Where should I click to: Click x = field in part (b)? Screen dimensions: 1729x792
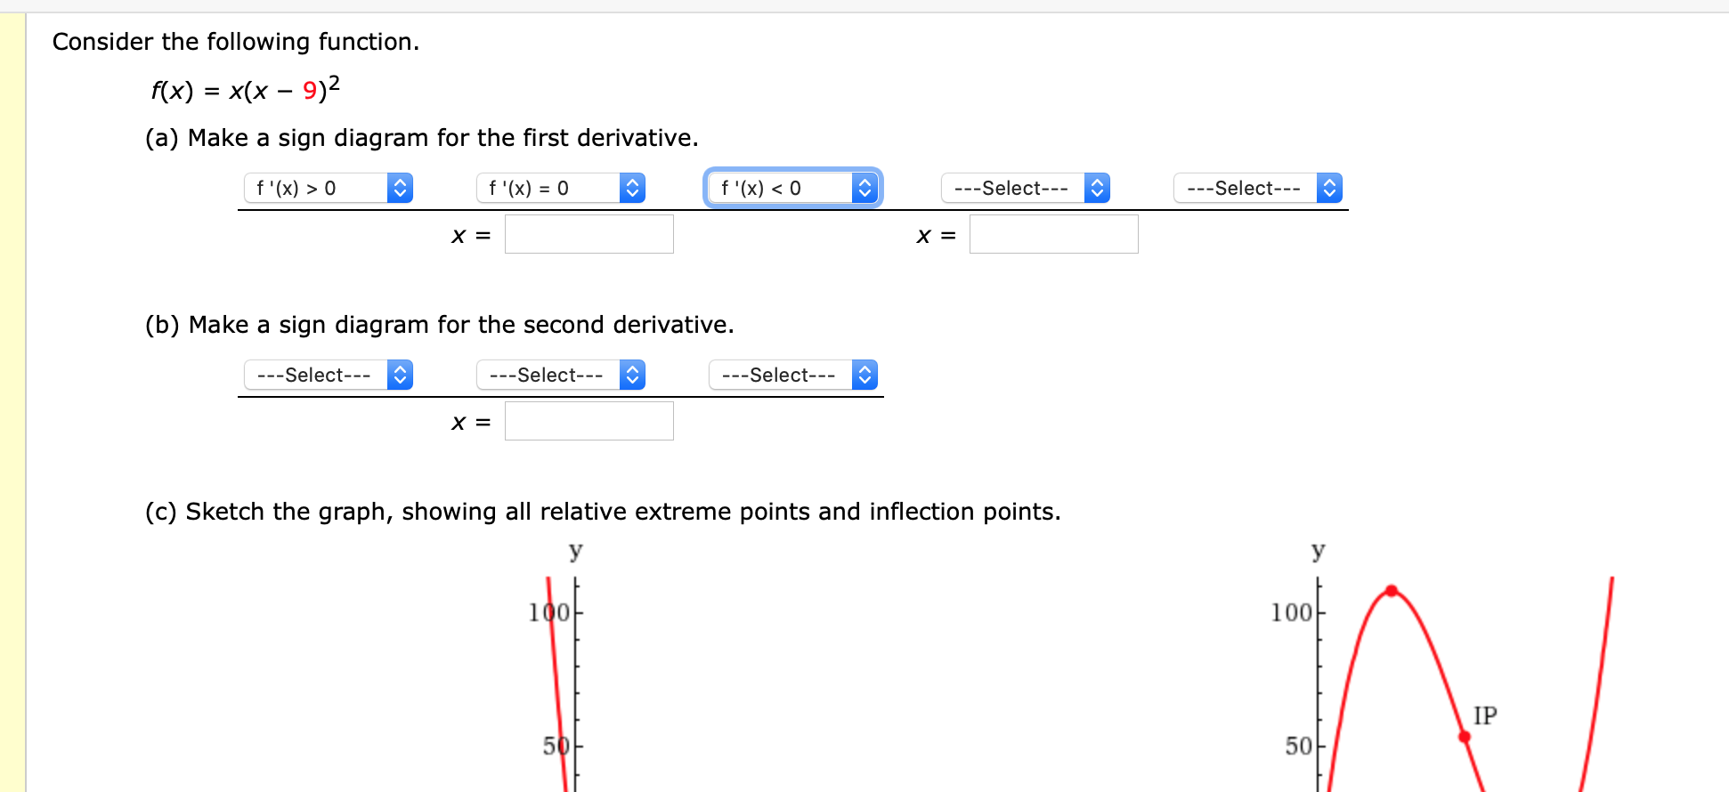pyautogui.click(x=589, y=421)
